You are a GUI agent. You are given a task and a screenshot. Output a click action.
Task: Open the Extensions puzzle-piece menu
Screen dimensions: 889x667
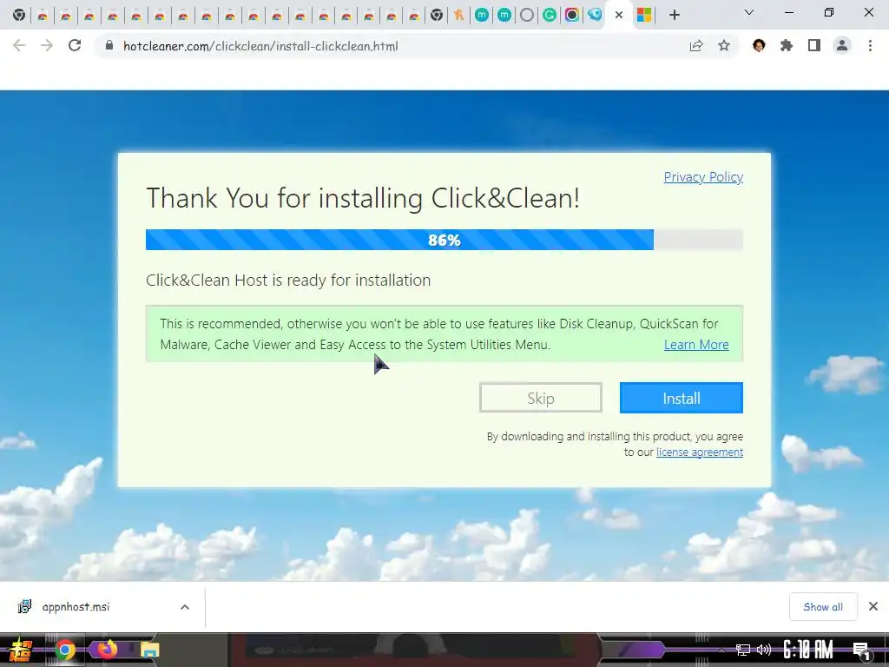click(787, 46)
